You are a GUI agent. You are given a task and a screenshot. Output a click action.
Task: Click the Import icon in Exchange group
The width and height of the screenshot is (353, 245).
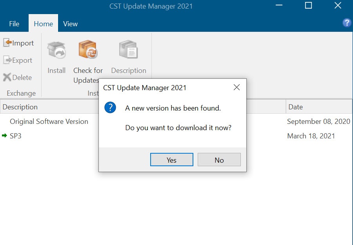7,42
